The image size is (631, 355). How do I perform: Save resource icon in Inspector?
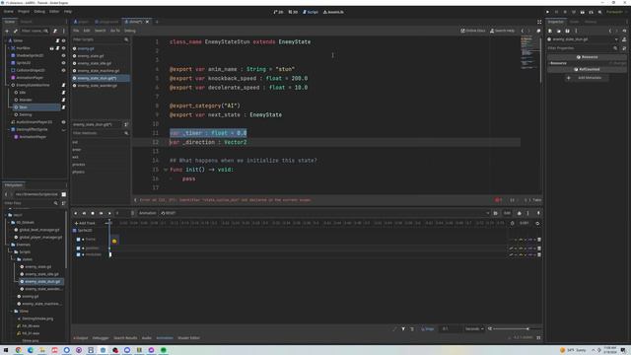[567, 31]
